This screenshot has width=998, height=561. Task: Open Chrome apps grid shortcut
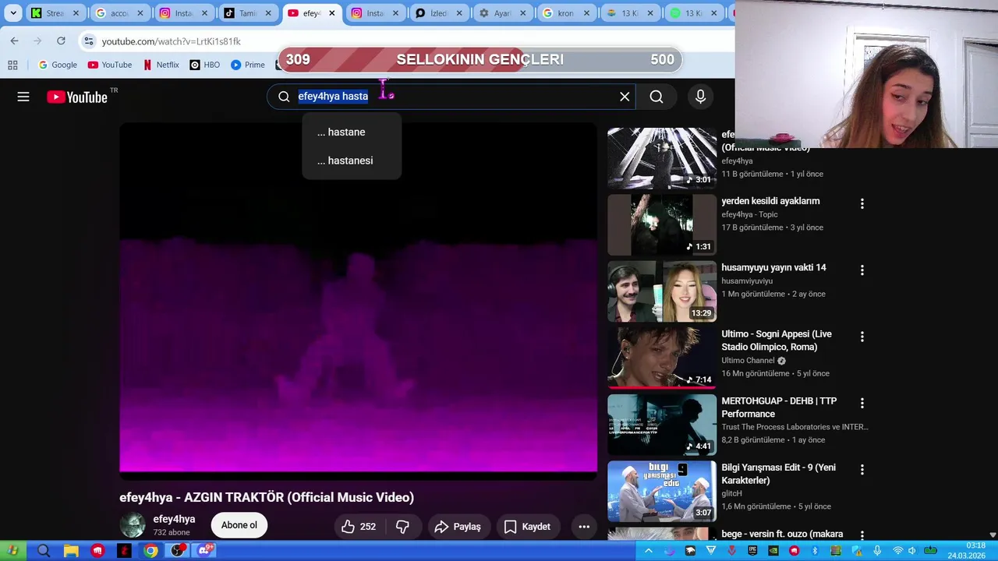pyautogui.click(x=12, y=65)
